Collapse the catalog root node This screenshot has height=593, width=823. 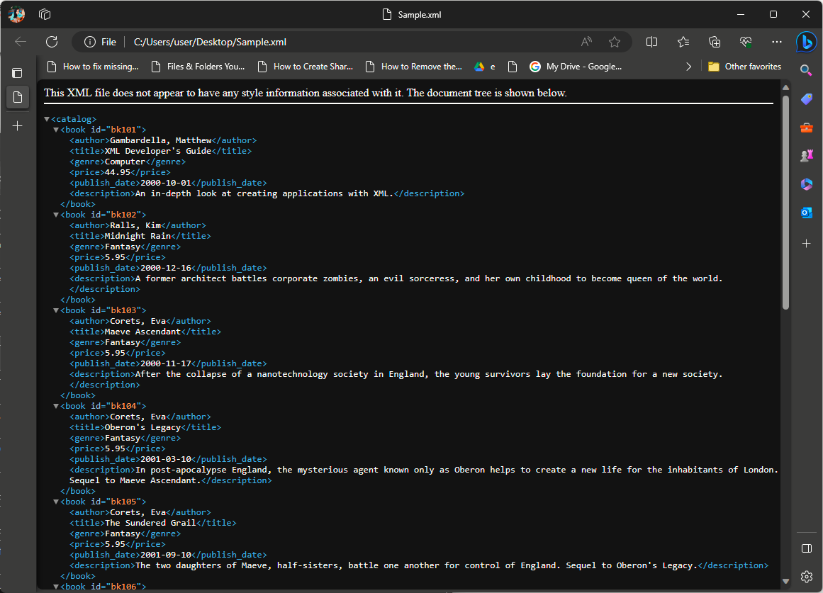click(x=47, y=120)
